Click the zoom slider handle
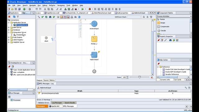This screenshot has height=112, width=199. click(x=140, y=77)
